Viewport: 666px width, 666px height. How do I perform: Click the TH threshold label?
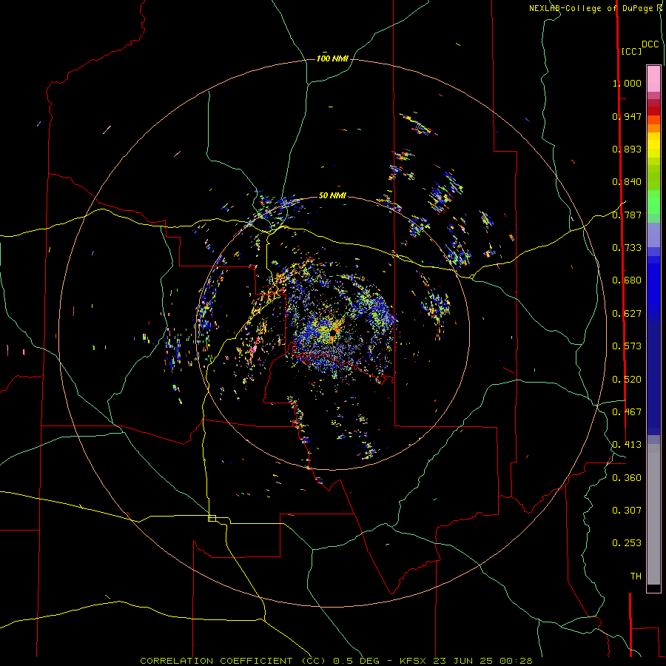click(636, 576)
